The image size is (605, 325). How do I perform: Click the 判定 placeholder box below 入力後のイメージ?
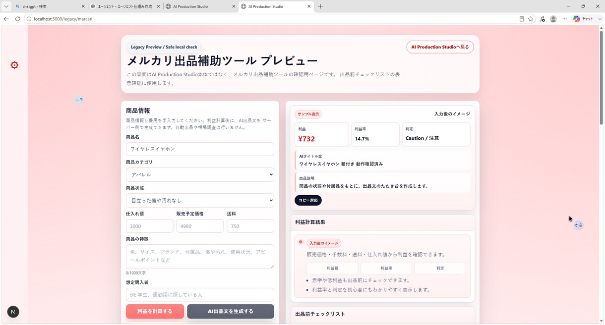click(x=440, y=268)
